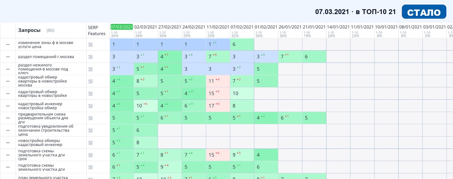Viewport: 453px width, 179px height.
Task: Click the 26/01/2021 column header
Action: pyautogui.click(x=290, y=27)
